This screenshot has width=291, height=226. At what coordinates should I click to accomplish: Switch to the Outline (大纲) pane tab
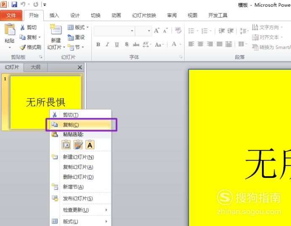(35, 67)
